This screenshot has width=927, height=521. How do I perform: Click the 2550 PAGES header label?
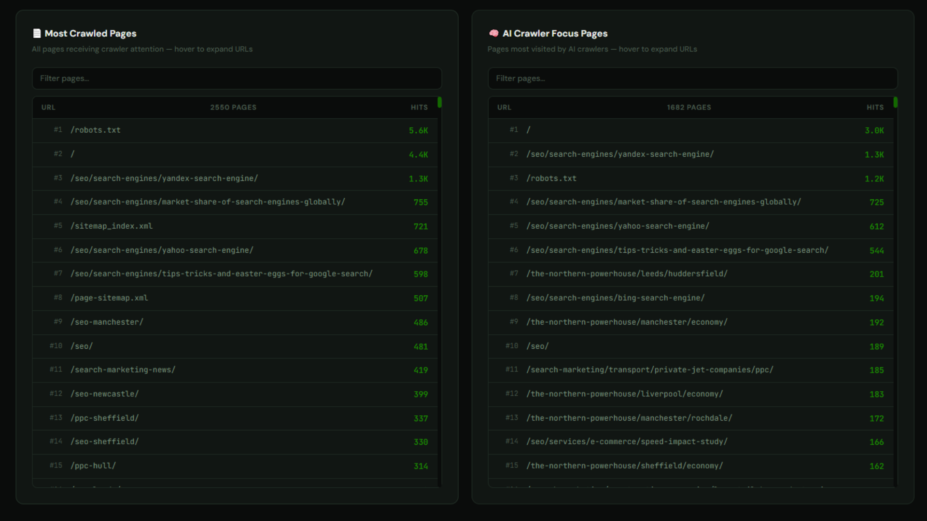[233, 108]
